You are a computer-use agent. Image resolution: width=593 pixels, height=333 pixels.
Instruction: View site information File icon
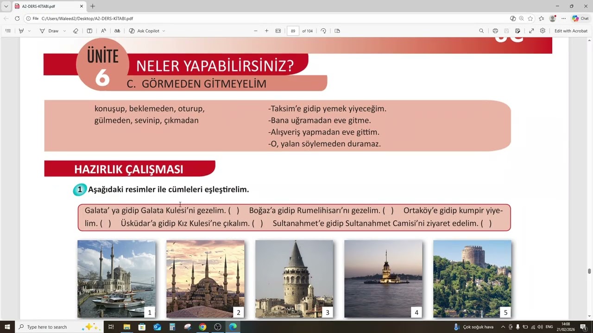tap(32, 18)
